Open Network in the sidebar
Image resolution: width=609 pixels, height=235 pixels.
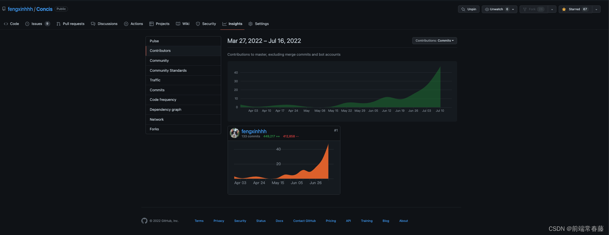click(x=183, y=119)
